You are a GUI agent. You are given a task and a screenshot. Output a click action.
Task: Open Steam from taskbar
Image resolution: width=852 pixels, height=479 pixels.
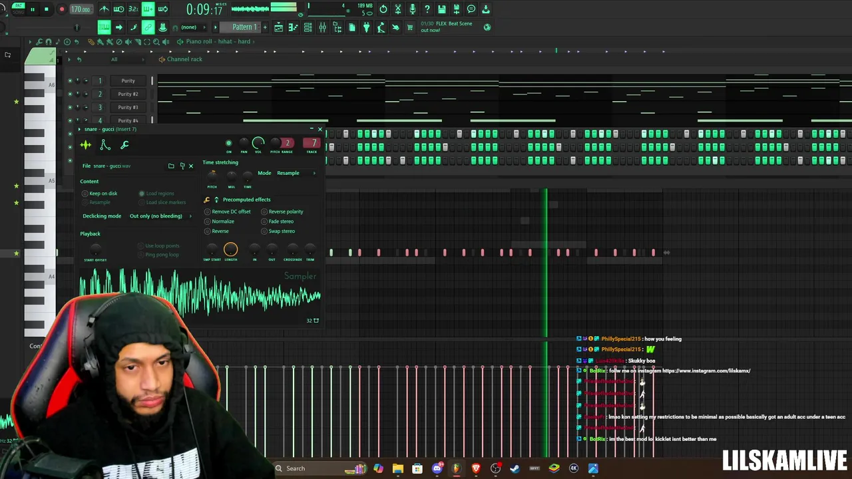tap(515, 468)
